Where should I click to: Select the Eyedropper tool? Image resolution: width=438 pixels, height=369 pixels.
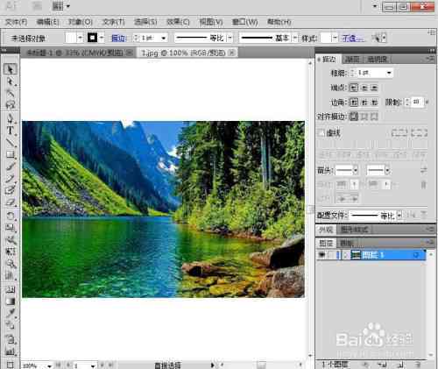click(x=11, y=313)
